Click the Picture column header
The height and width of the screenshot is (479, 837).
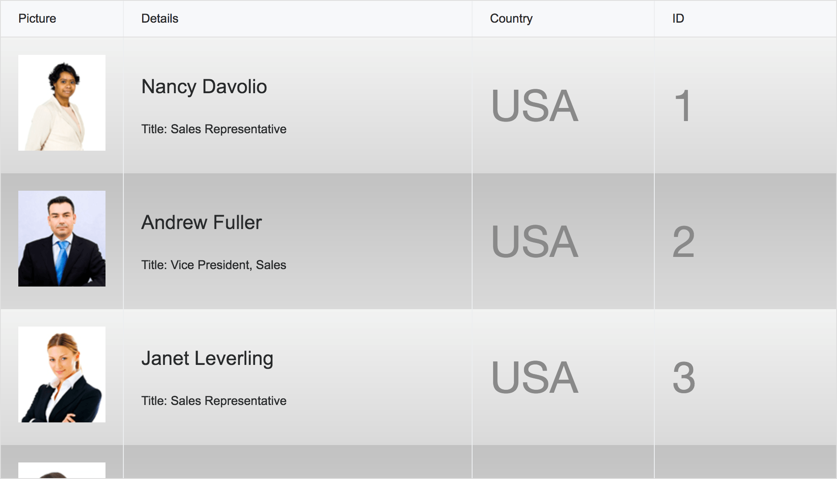pos(37,19)
